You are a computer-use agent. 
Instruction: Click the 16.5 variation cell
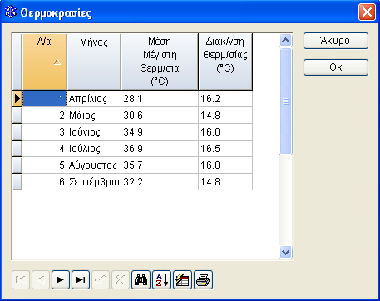coord(225,149)
